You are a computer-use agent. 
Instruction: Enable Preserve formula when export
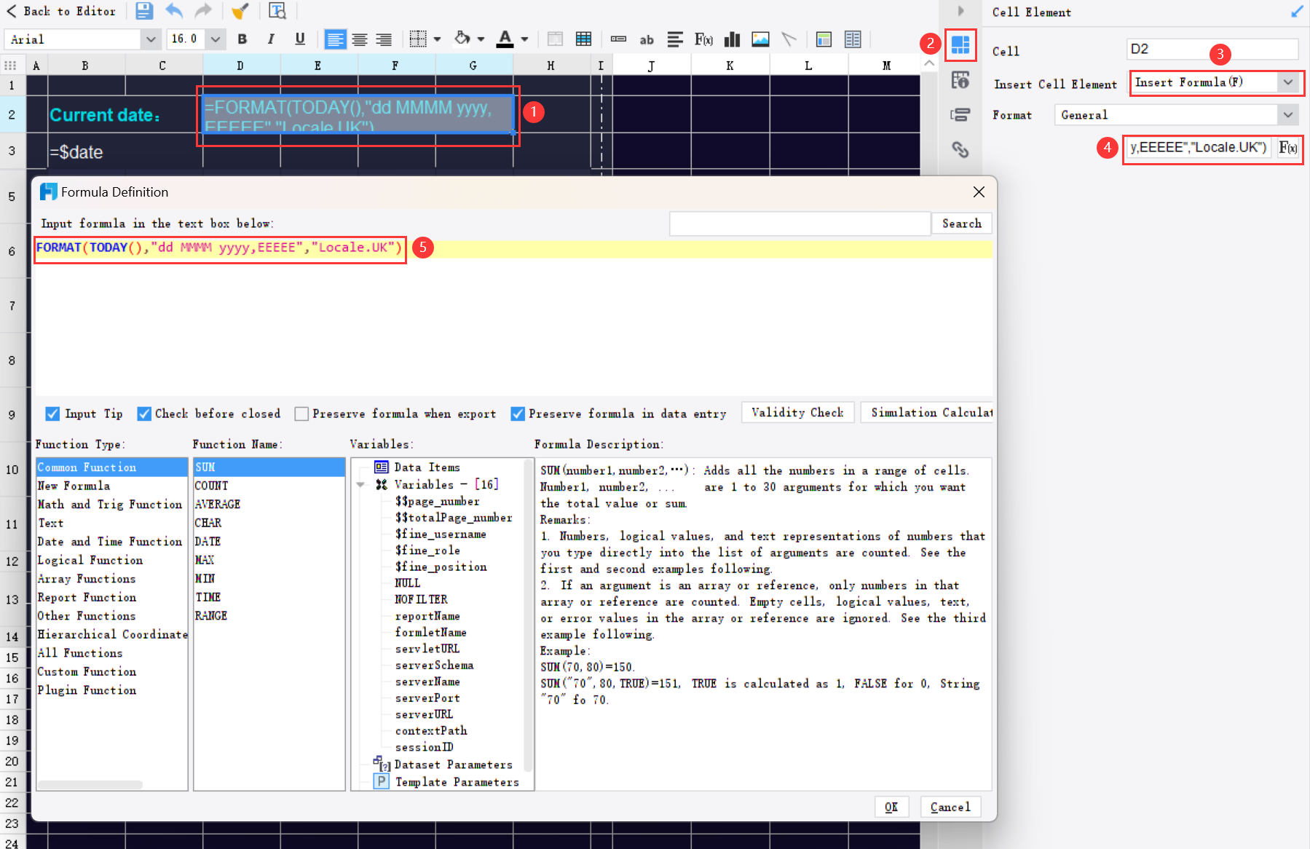coord(301,414)
